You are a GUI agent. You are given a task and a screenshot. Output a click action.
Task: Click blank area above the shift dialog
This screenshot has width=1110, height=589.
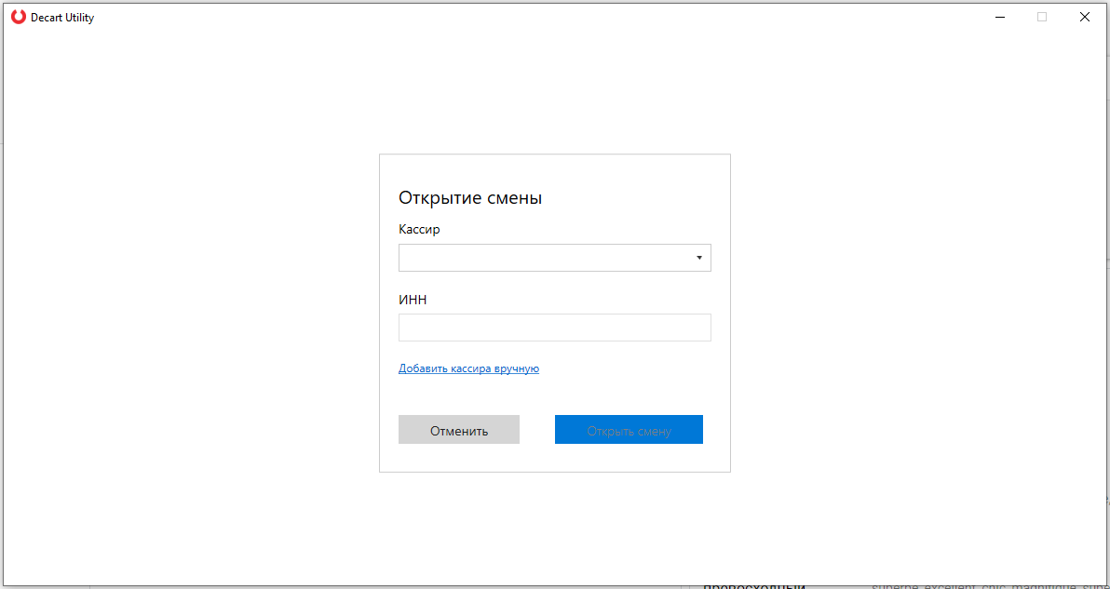pos(554,93)
